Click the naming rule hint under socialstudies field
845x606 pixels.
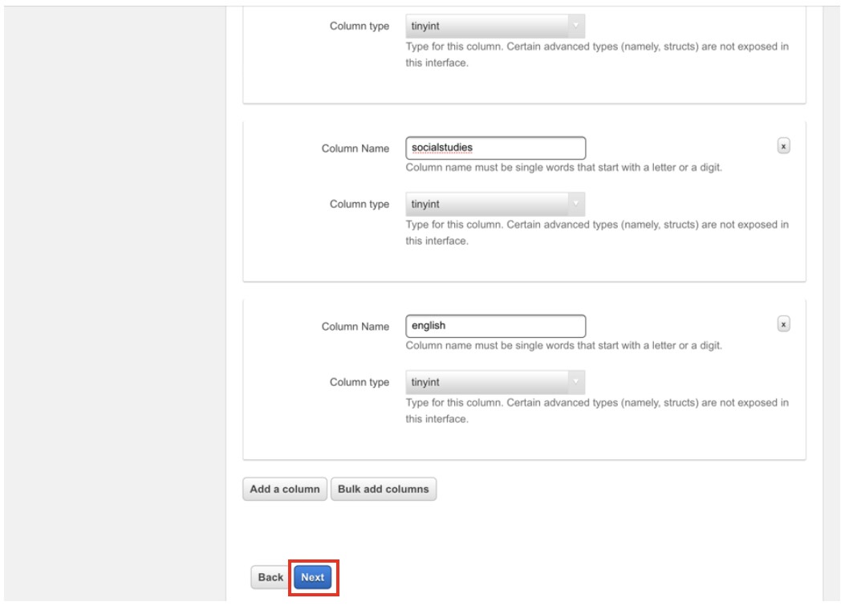pos(566,168)
